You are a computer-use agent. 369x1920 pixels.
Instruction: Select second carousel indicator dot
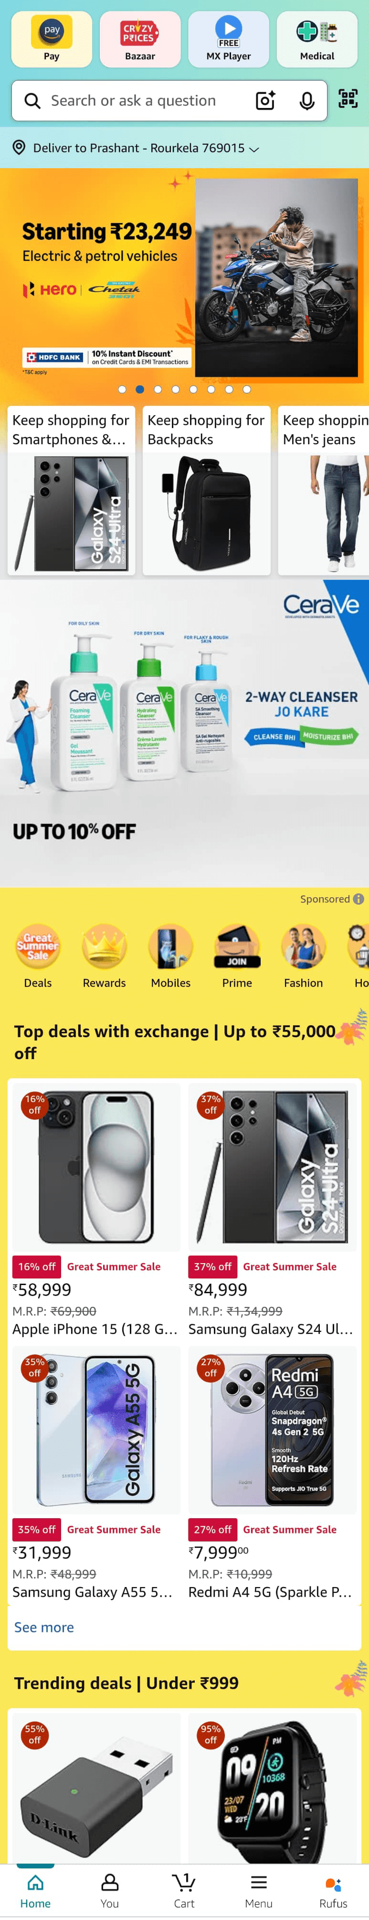point(139,389)
